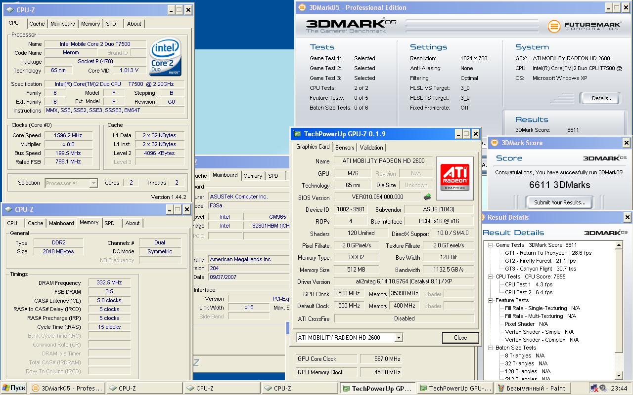This screenshot has height=395, width=633.
Task: Click the pressed TechPowerUp GPU-Z taskbar button
Action: pyautogui.click(x=377, y=388)
